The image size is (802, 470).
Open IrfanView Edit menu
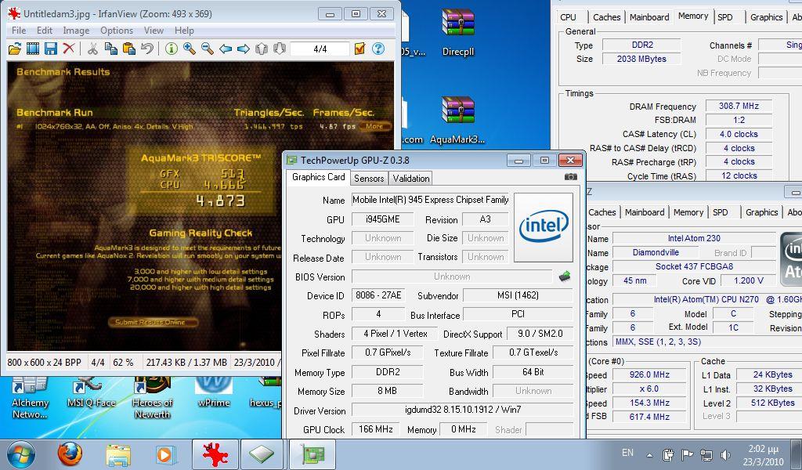click(x=45, y=31)
